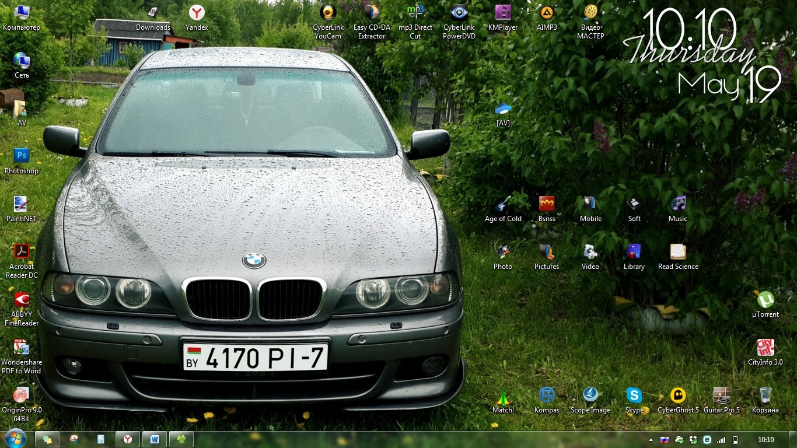Image resolution: width=797 pixels, height=448 pixels.
Task: Open the taskbar clock showing 10:10
Action: 765,440
